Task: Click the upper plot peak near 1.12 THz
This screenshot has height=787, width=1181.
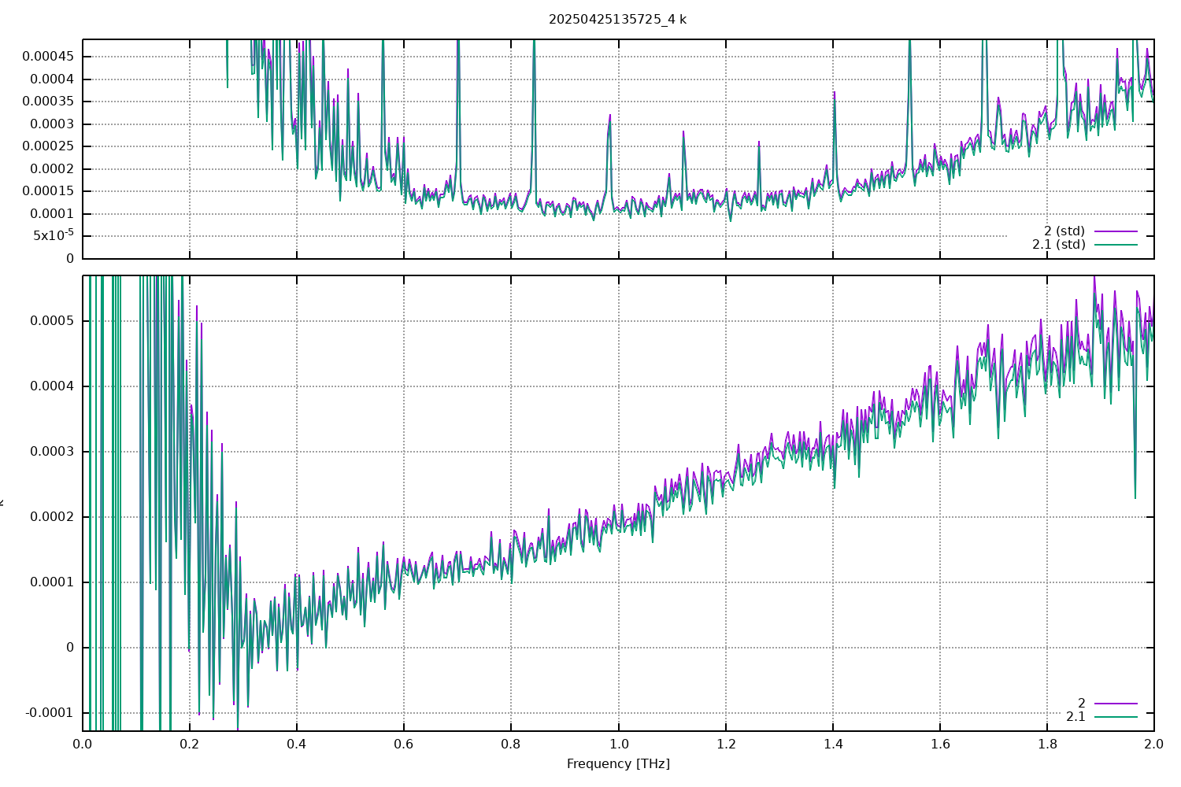Action: [683, 132]
